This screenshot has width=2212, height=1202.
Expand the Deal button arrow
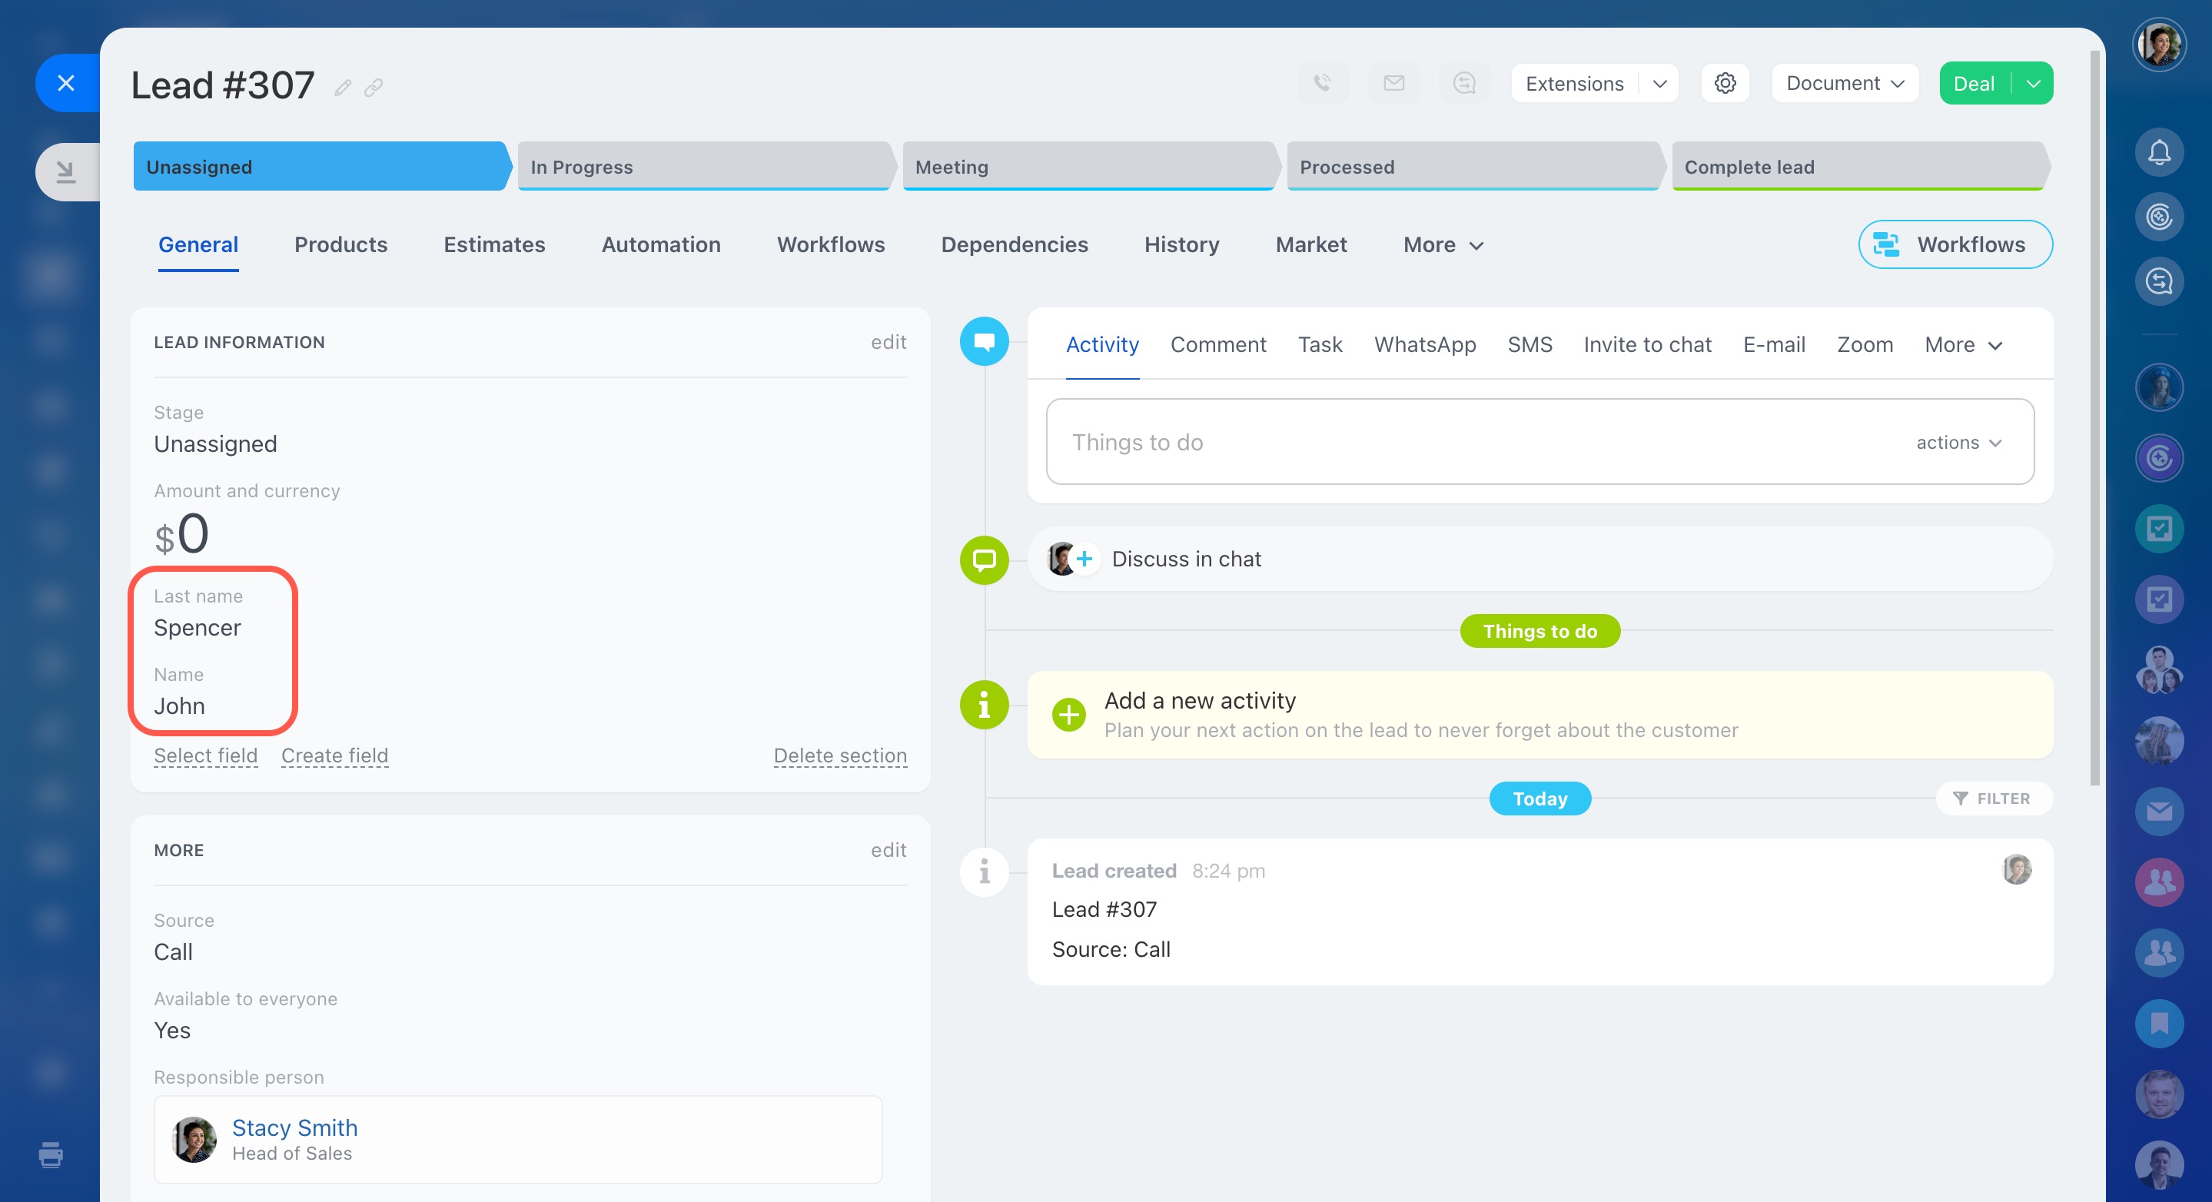2032,83
